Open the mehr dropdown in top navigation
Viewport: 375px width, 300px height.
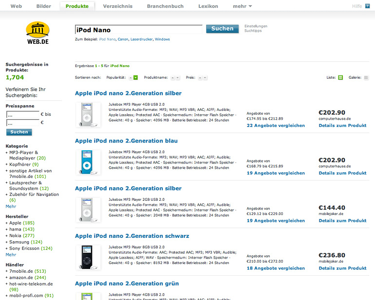click(242, 6)
